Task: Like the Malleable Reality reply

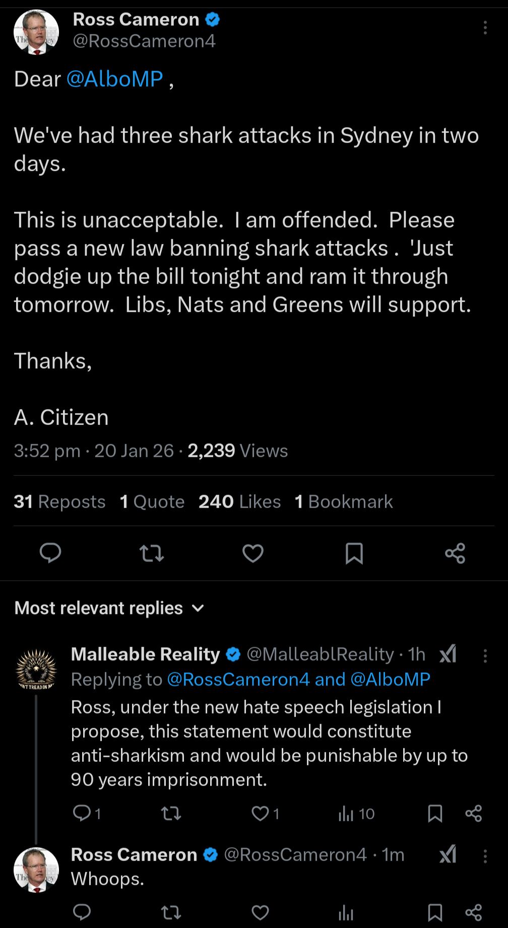Action: click(x=261, y=813)
